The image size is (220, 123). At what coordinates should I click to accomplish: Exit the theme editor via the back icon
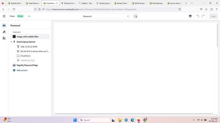click(4, 16)
